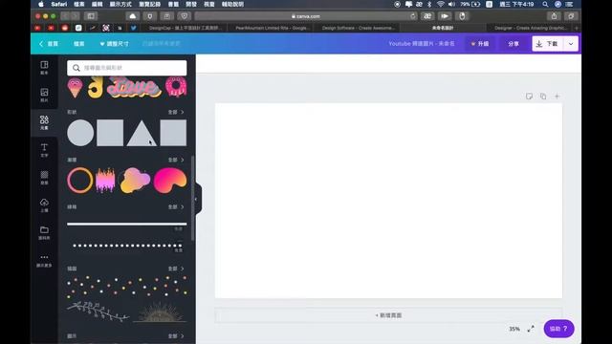Go back to Home (首頁)
612x344 pixels.
(x=49, y=44)
